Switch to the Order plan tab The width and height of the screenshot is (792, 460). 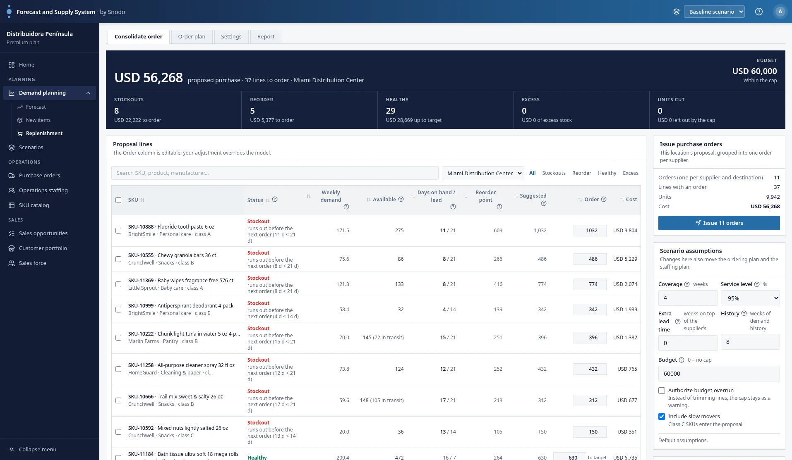192,37
